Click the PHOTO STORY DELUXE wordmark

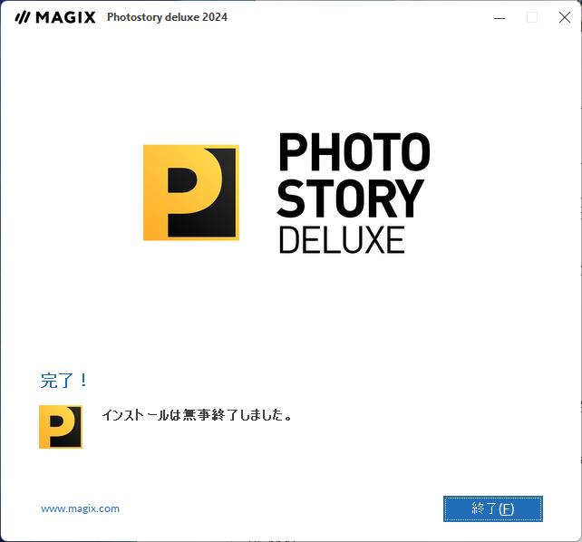tap(354, 193)
